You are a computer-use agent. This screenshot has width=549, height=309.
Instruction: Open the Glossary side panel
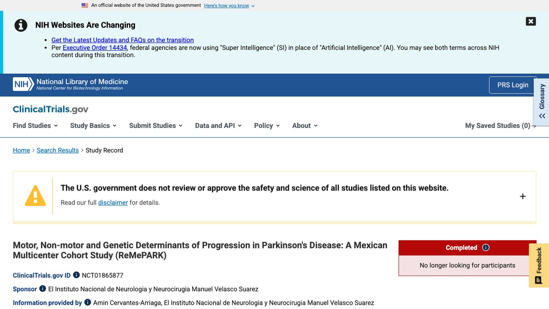pos(542,102)
